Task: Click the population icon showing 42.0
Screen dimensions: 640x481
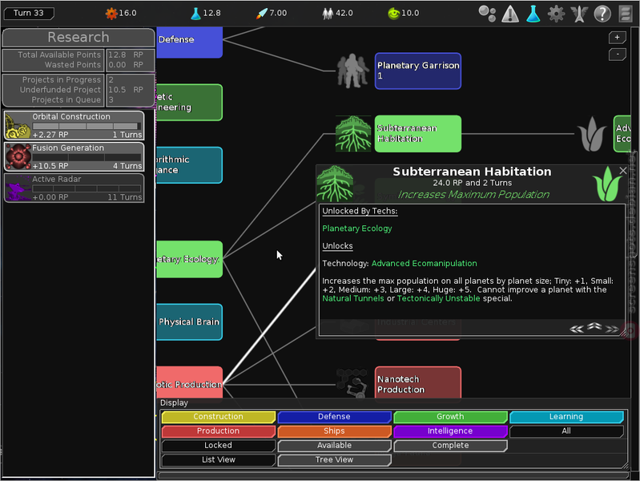Action: [x=328, y=13]
